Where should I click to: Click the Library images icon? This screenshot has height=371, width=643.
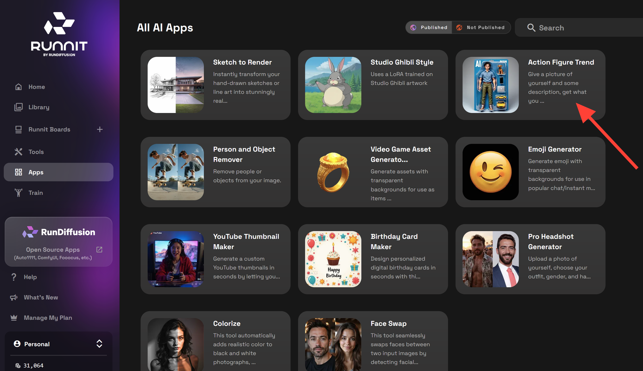point(19,107)
